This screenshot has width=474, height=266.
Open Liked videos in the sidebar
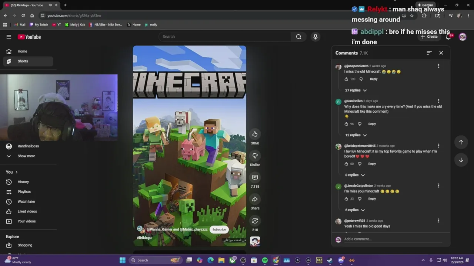pos(28,211)
